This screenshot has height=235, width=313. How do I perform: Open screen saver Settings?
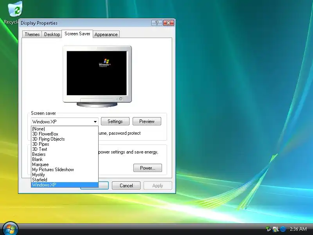[x=115, y=121]
